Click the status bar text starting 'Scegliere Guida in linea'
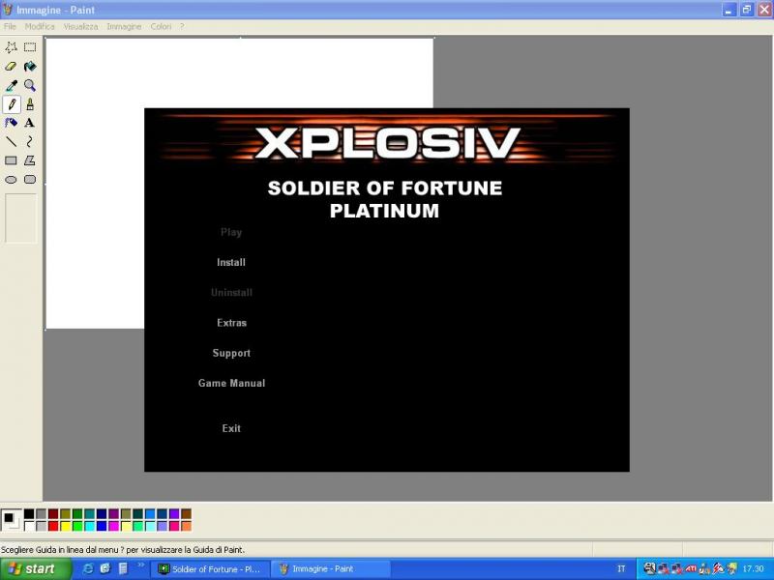Viewport: 774px width, 580px height. coord(123,549)
